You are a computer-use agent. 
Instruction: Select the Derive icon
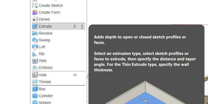pyautogui.click(x=35, y=19)
